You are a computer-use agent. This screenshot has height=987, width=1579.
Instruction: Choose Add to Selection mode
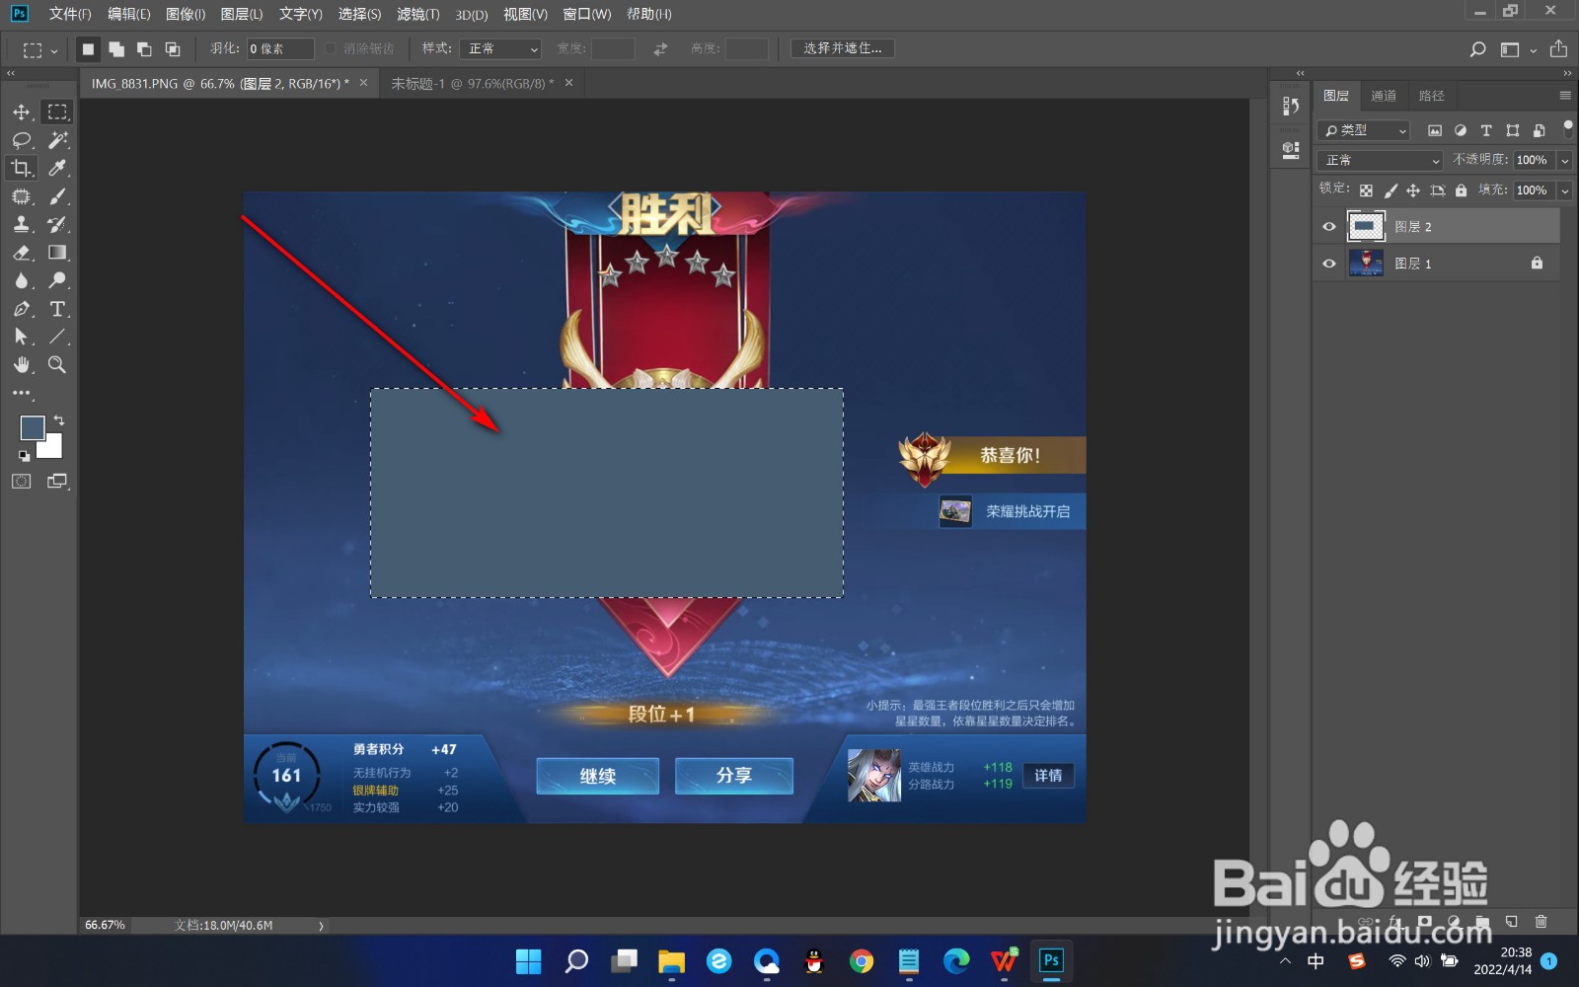click(x=116, y=48)
